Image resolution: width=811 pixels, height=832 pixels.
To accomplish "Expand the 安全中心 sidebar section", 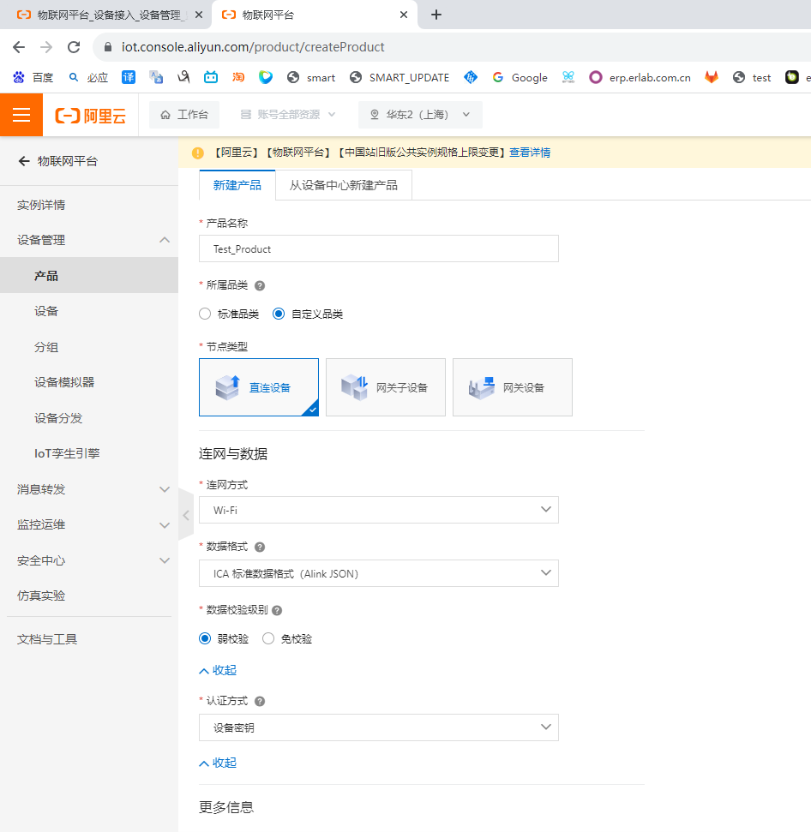I will pyautogui.click(x=165, y=560).
